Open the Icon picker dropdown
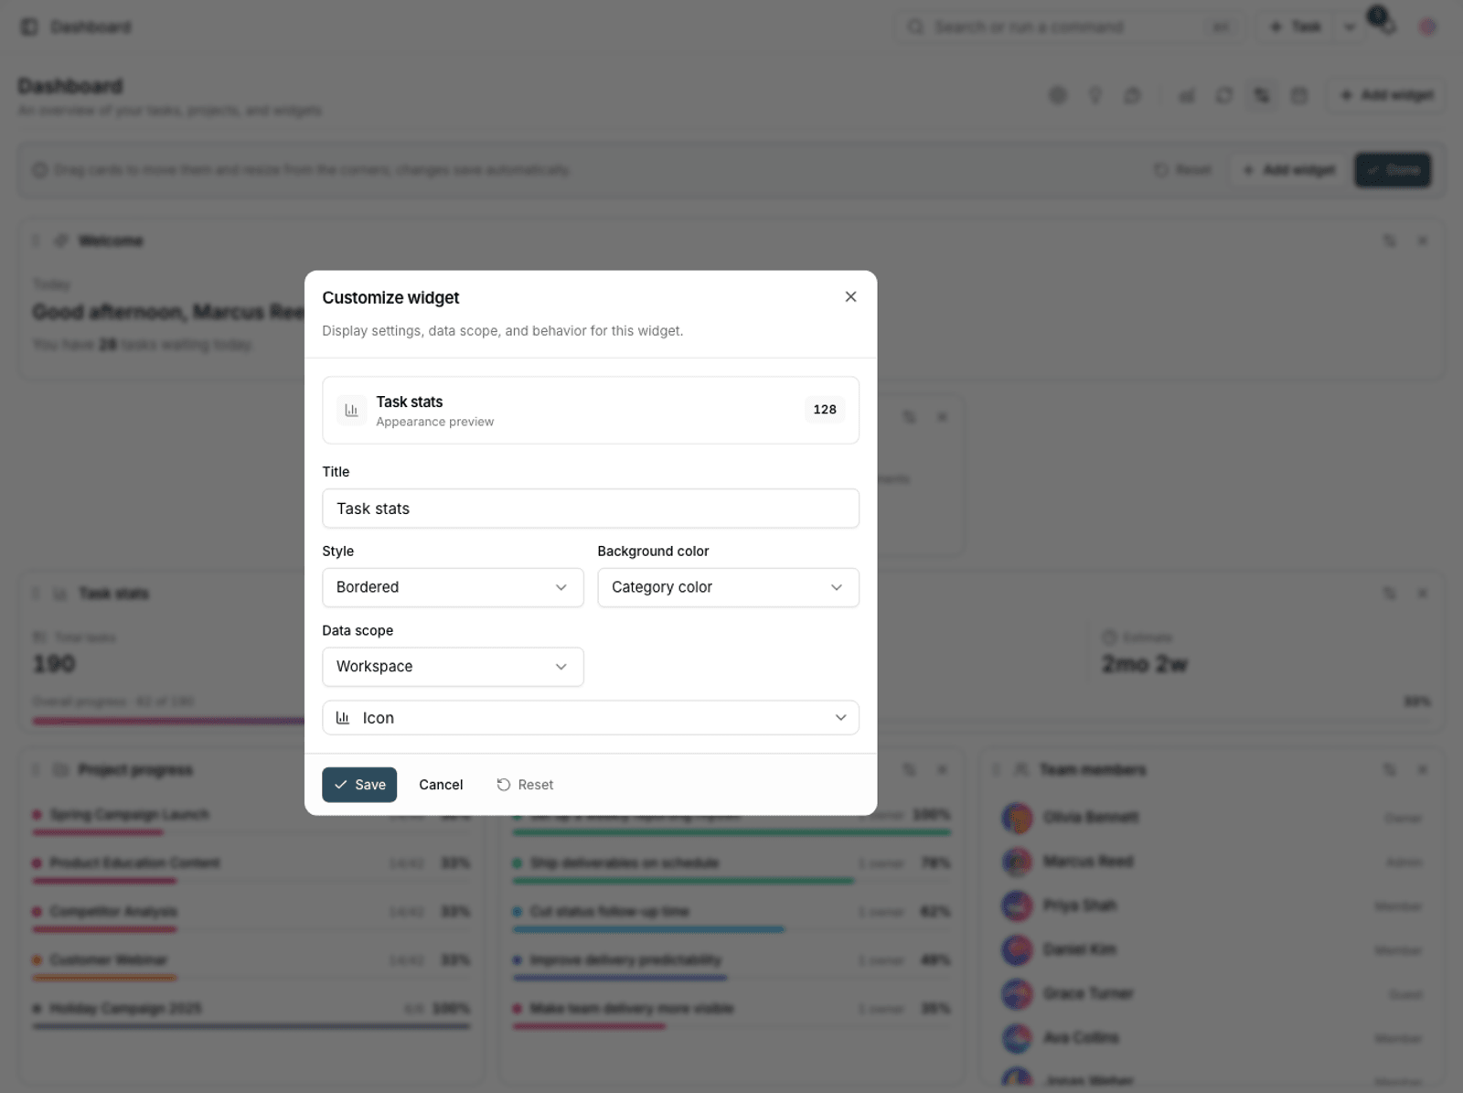The width and height of the screenshot is (1463, 1093). pos(591,718)
